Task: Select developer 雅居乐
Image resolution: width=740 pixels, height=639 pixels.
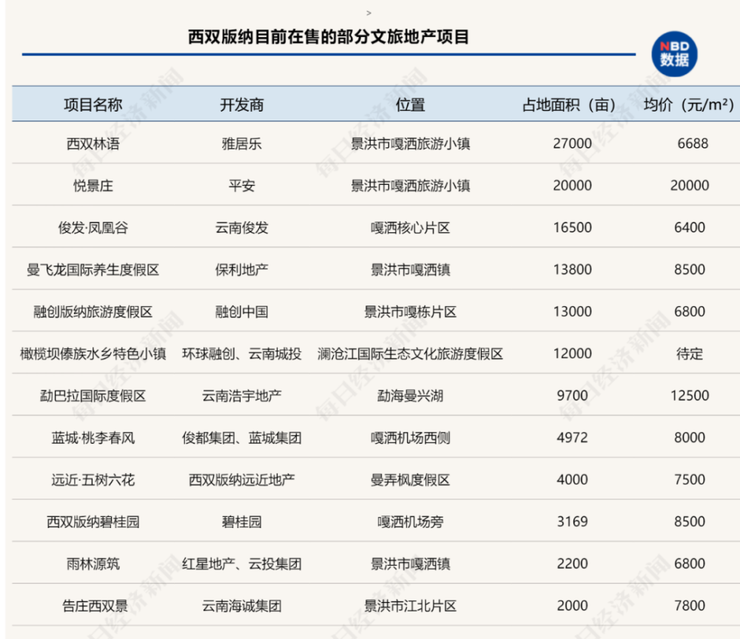Action: click(242, 143)
